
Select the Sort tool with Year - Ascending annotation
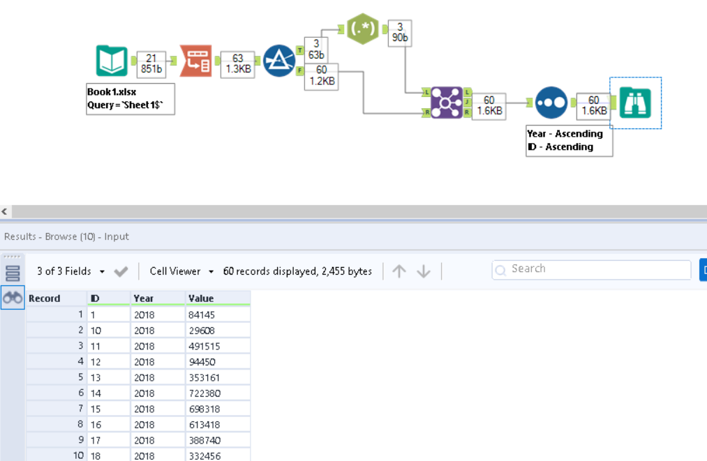[x=551, y=103]
